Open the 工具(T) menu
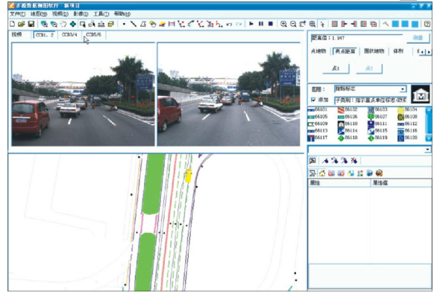The height and width of the screenshot is (293, 440). 101,13
